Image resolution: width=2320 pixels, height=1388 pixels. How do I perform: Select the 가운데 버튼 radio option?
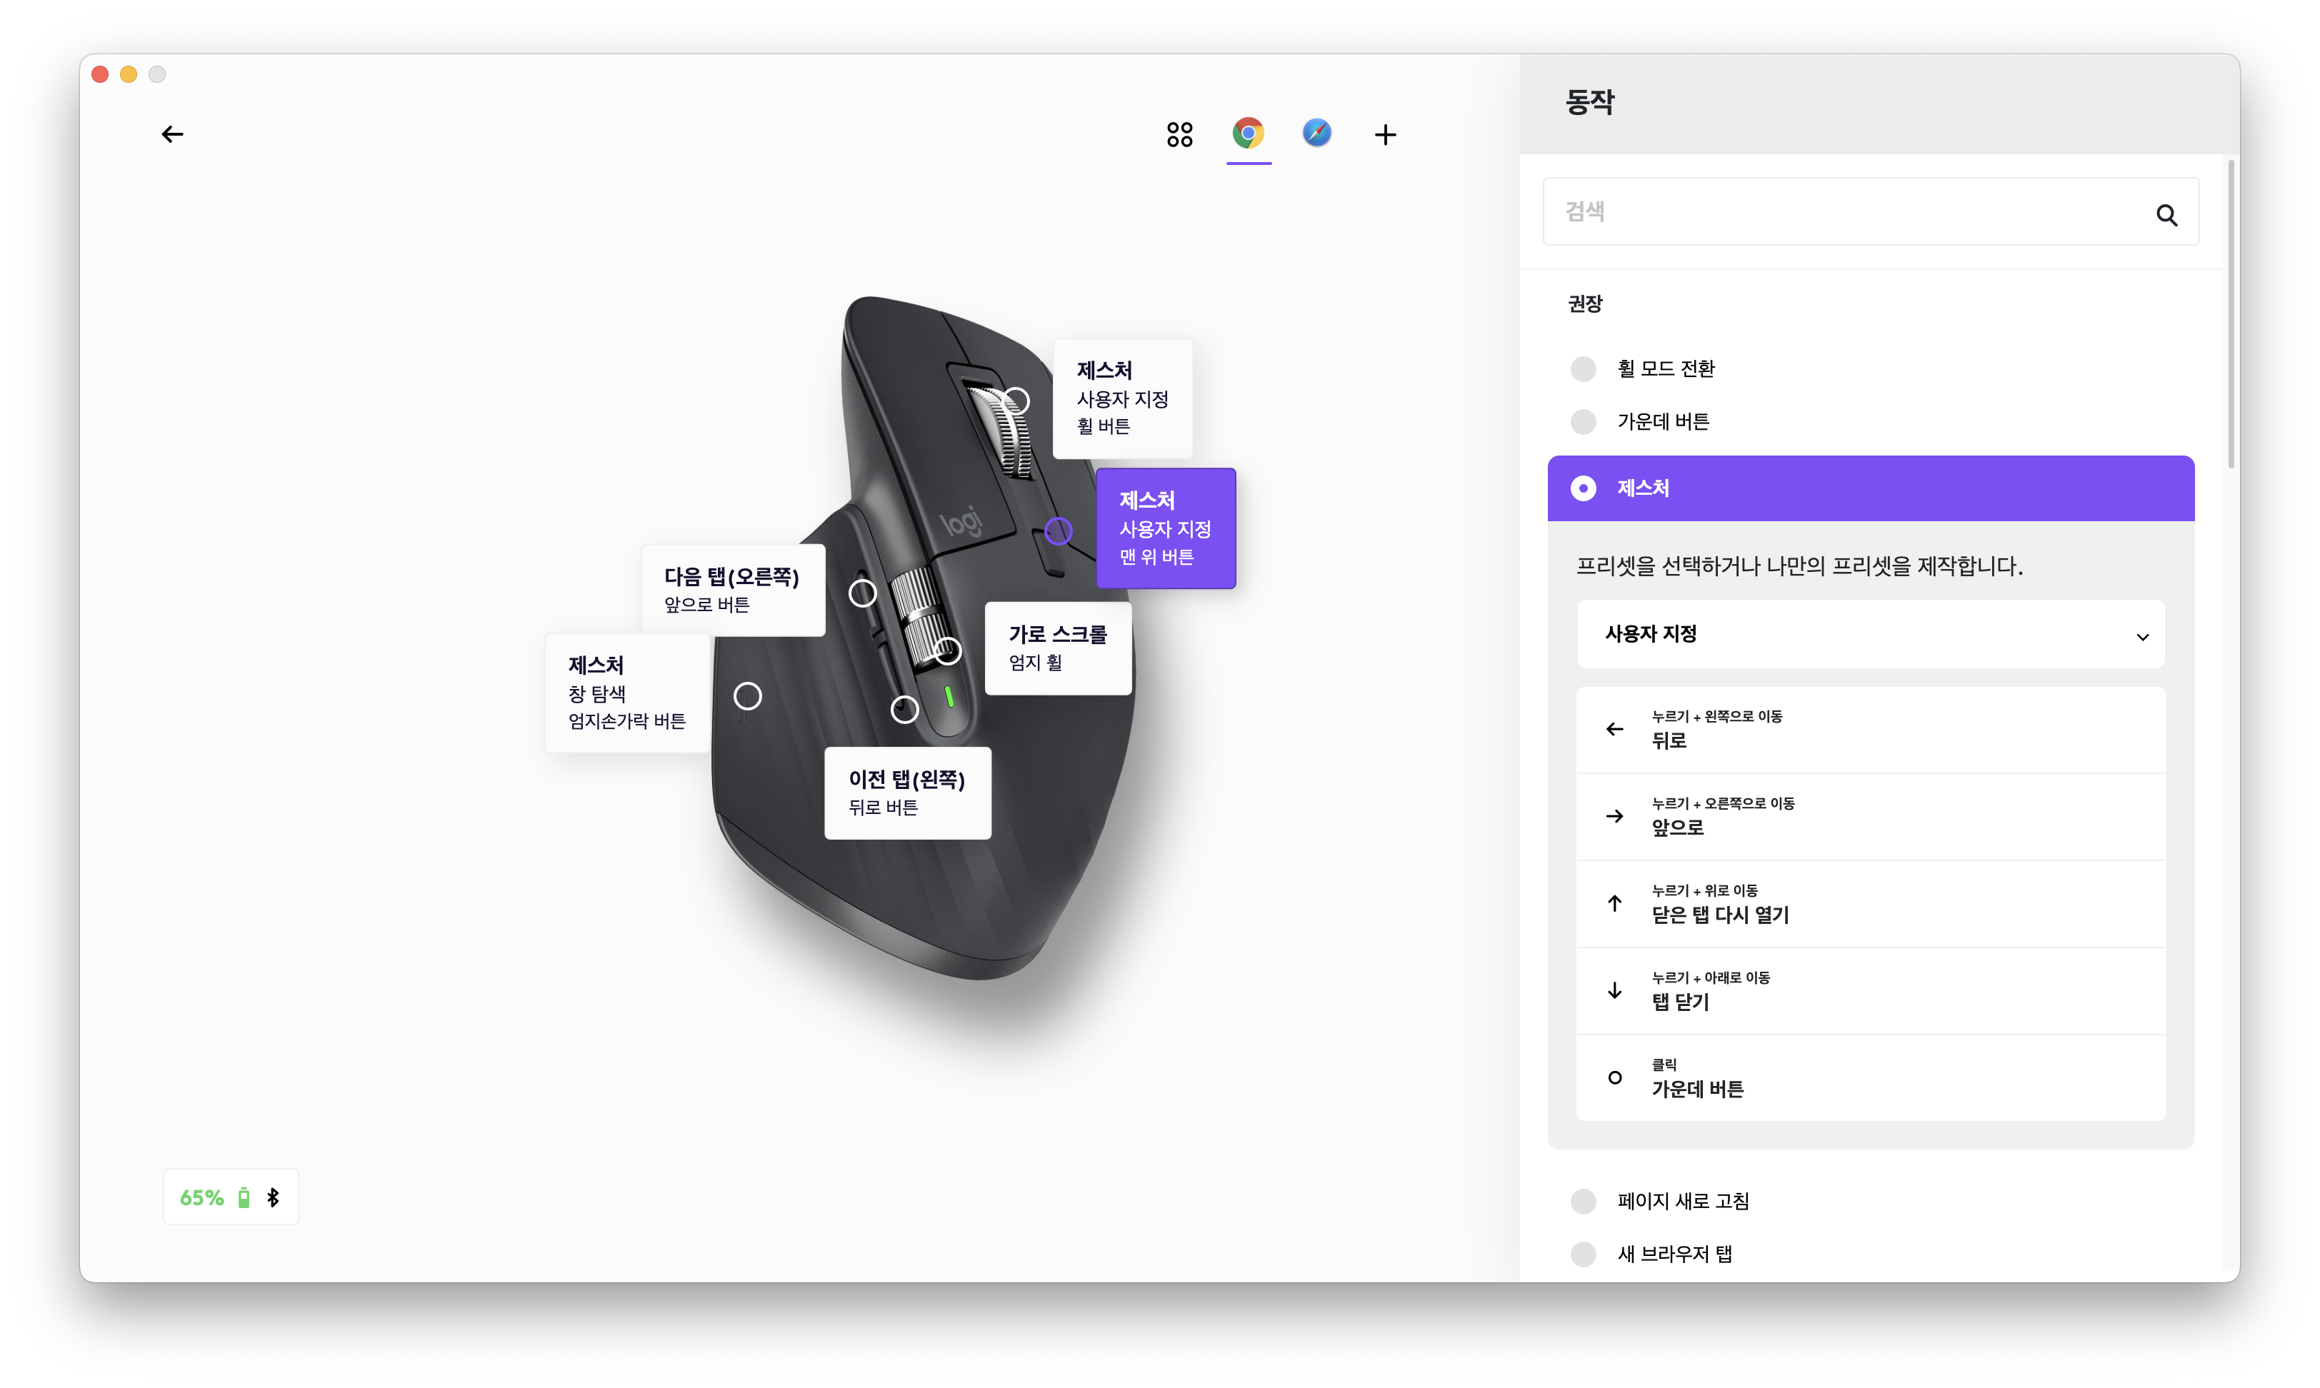click(1584, 422)
